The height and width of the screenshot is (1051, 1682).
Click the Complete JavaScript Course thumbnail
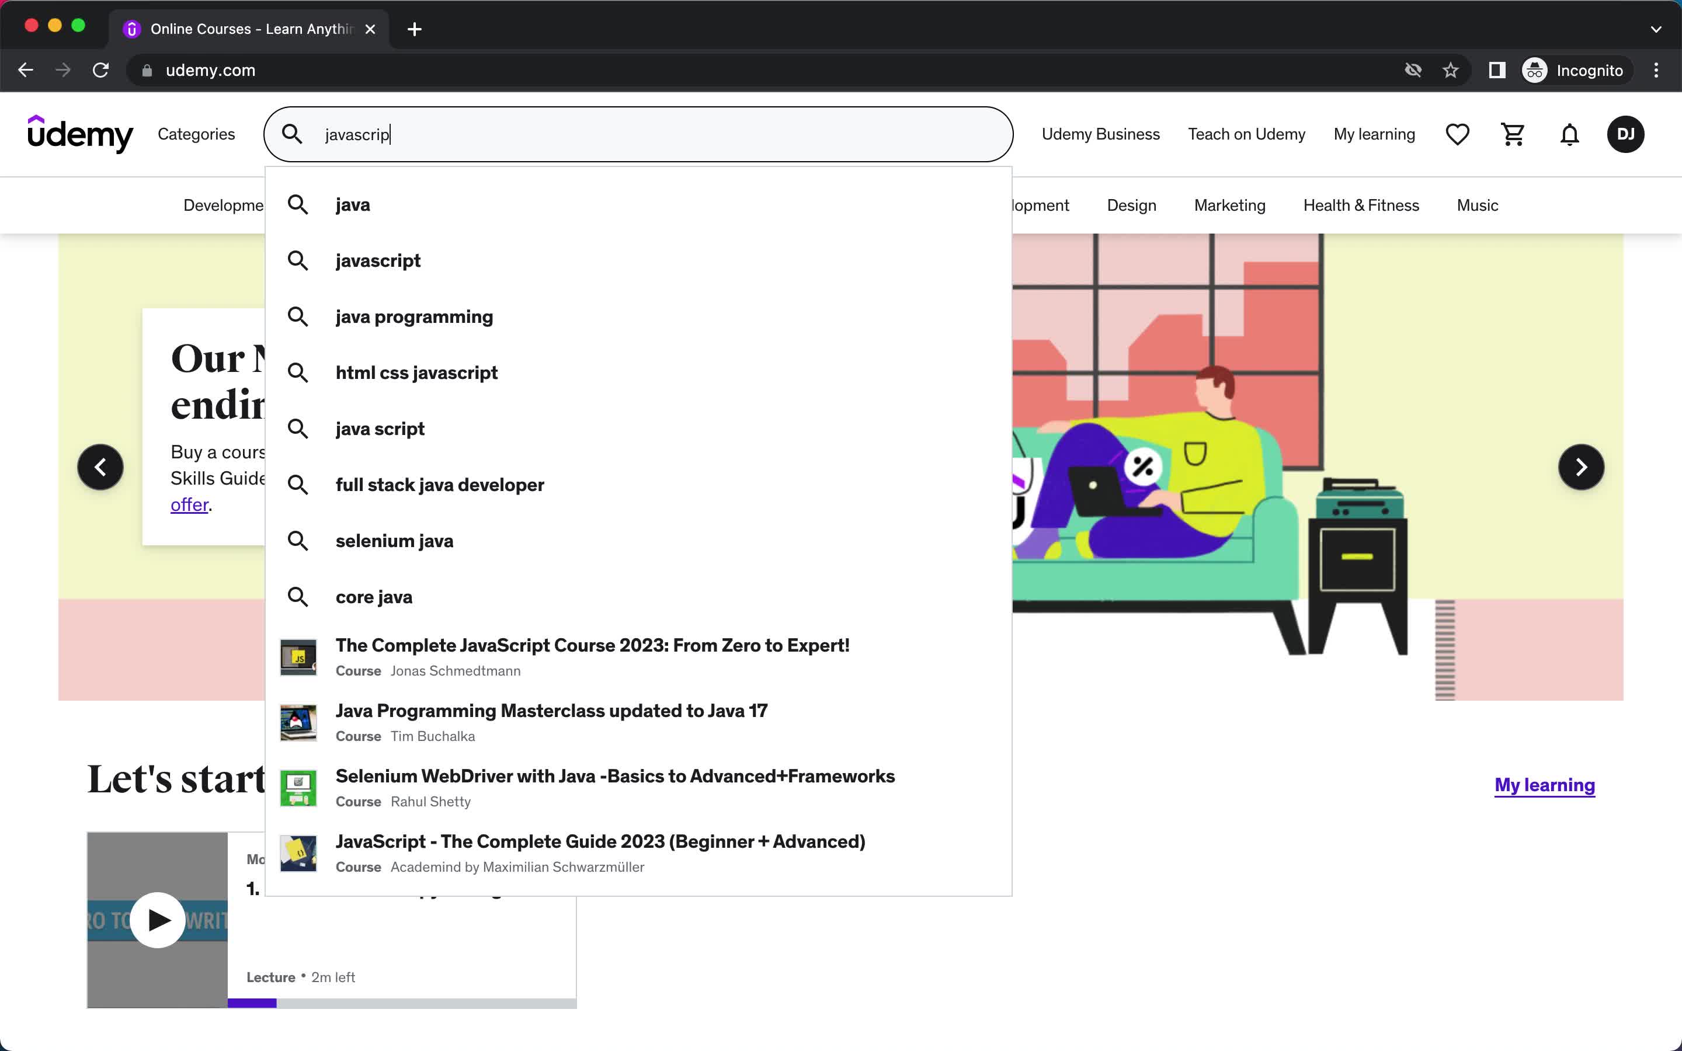pos(298,657)
